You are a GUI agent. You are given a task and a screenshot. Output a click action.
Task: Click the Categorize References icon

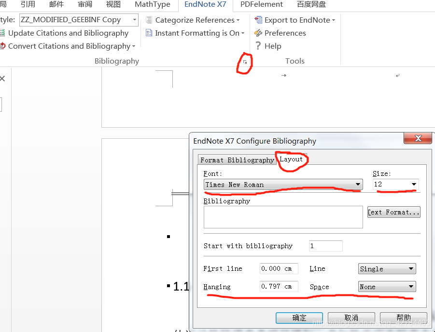[x=149, y=20]
